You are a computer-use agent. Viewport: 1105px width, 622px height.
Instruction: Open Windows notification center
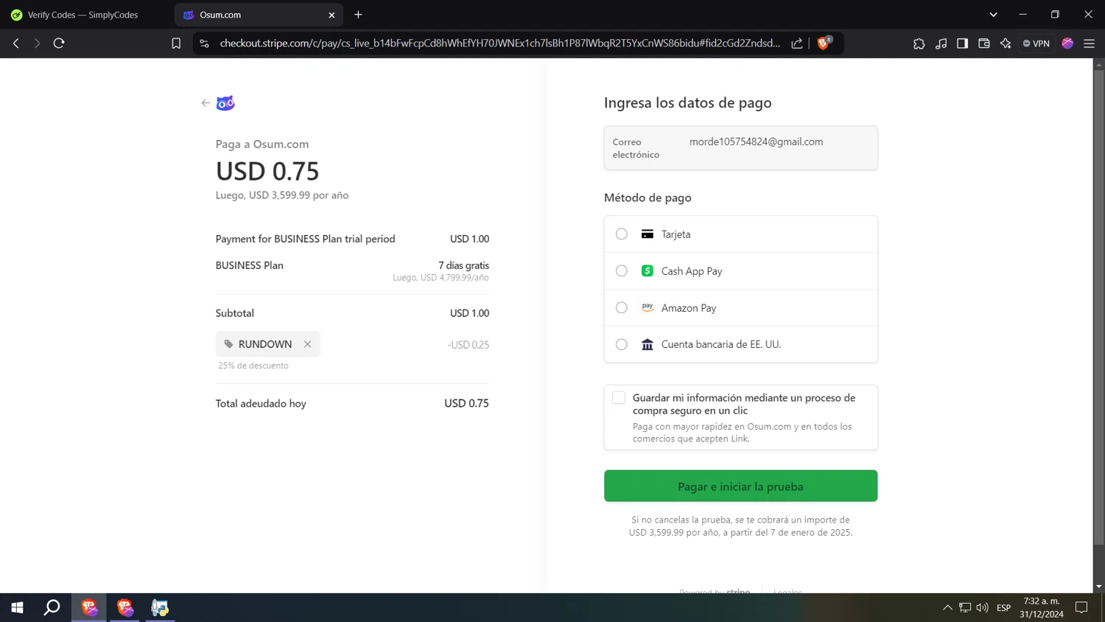tap(1081, 607)
